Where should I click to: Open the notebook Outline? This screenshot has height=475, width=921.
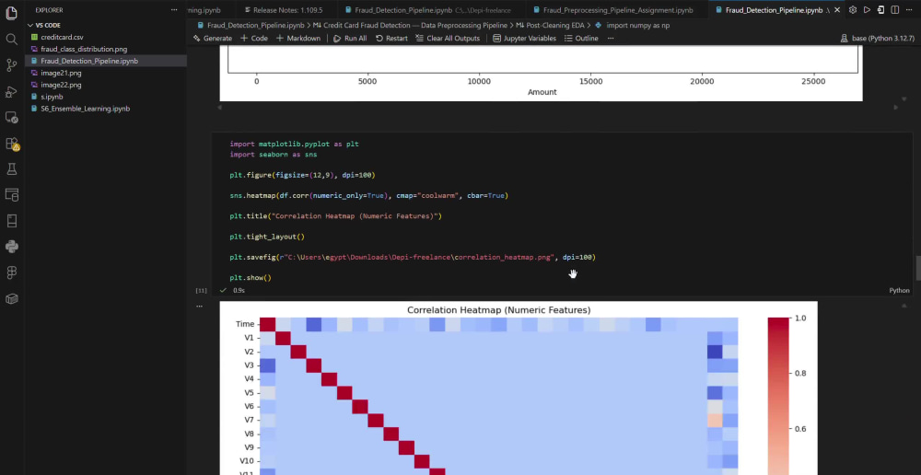tap(581, 38)
